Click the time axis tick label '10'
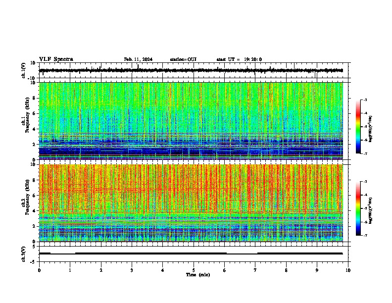Image resolution: width=392 pixels, height=303 pixels. click(x=348, y=270)
